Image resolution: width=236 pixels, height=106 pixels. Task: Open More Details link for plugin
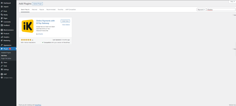(x=66, y=25)
